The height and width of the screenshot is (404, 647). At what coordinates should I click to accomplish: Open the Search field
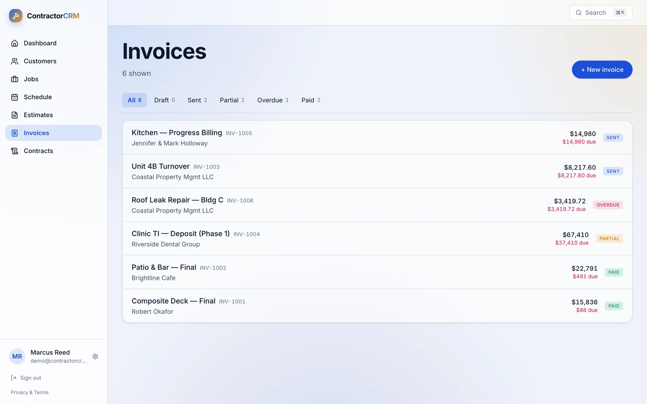pyautogui.click(x=601, y=13)
